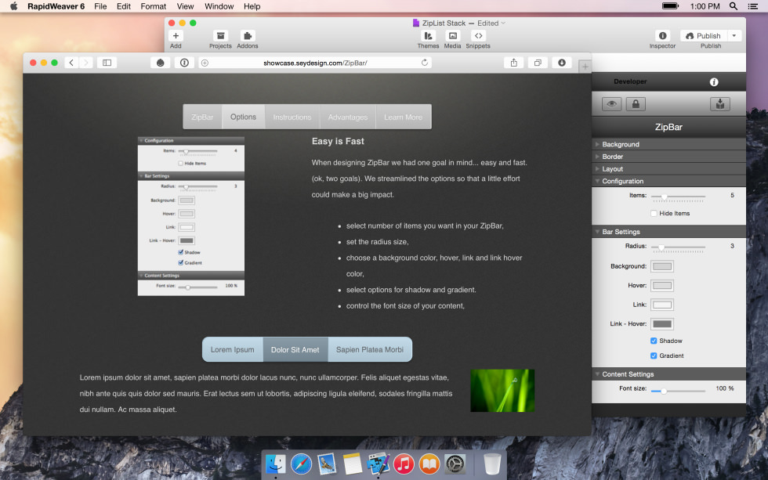Open the File menu
Image resolution: width=768 pixels, height=480 pixels.
(100, 6)
